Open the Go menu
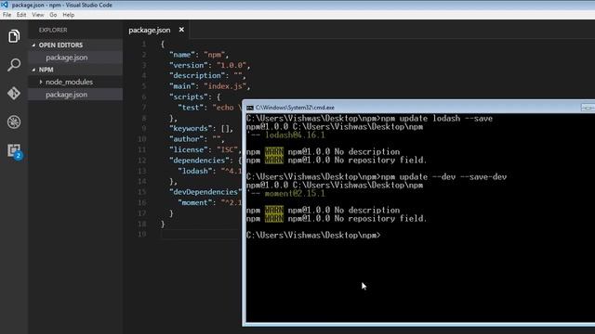 coord(53,15)
